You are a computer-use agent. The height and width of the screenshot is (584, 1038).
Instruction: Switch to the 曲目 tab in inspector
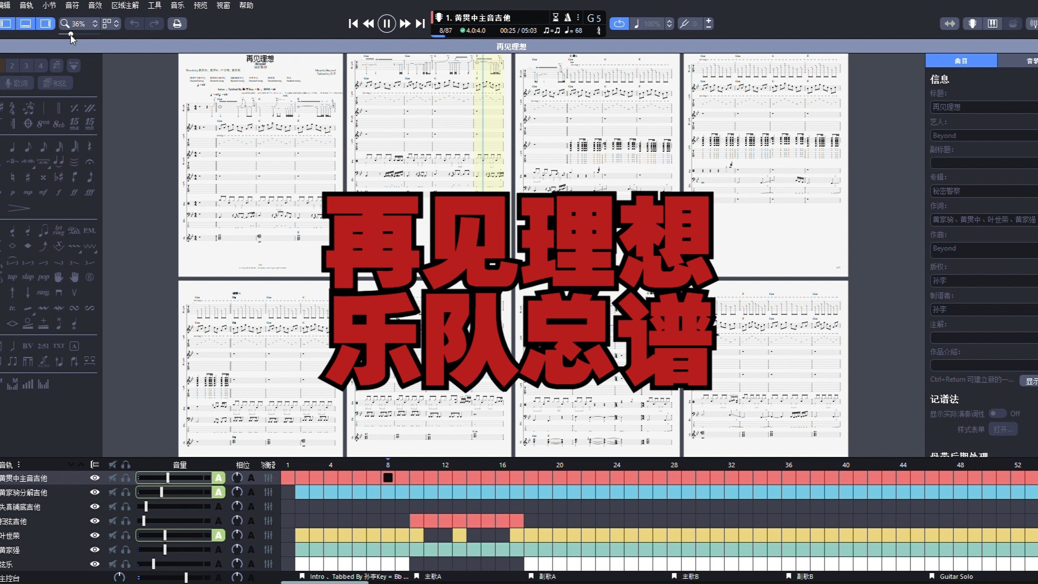click(x=961, y=61)
